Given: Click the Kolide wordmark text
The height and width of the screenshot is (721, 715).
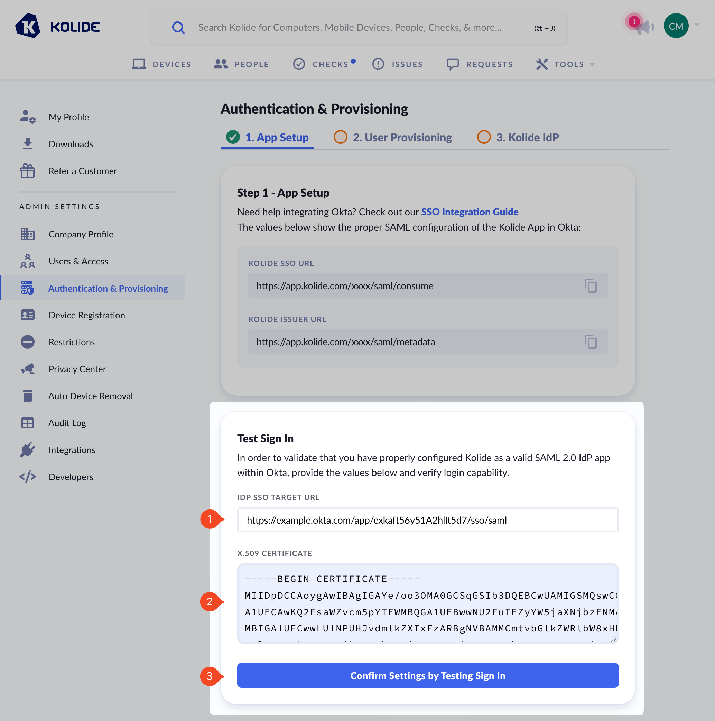Looking at the screenshot, I should click(x=75, y=27).
